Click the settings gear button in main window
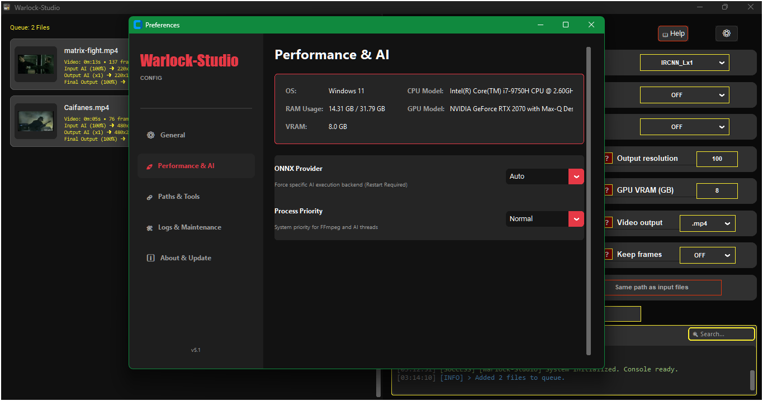This screenshot has height=401, width=763. [x=727, y=34]
